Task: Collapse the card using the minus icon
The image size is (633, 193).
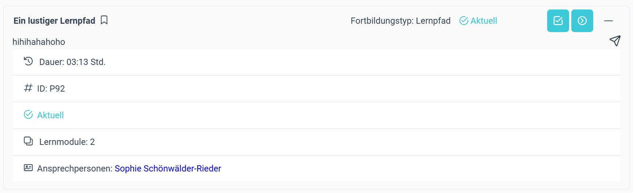Action: click(x=608, y=21)
